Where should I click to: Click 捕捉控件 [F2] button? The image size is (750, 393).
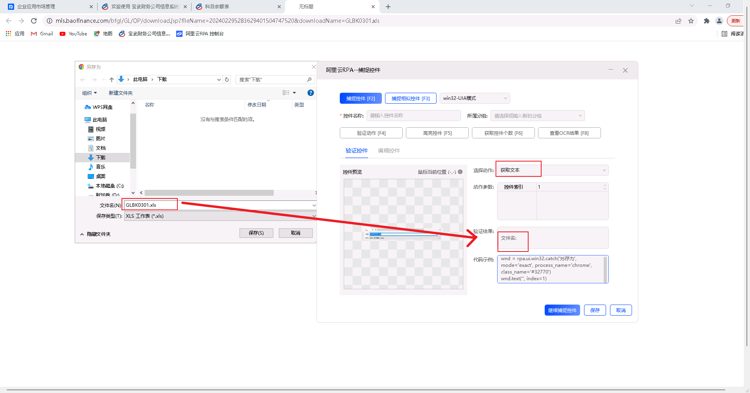(361, 98)
